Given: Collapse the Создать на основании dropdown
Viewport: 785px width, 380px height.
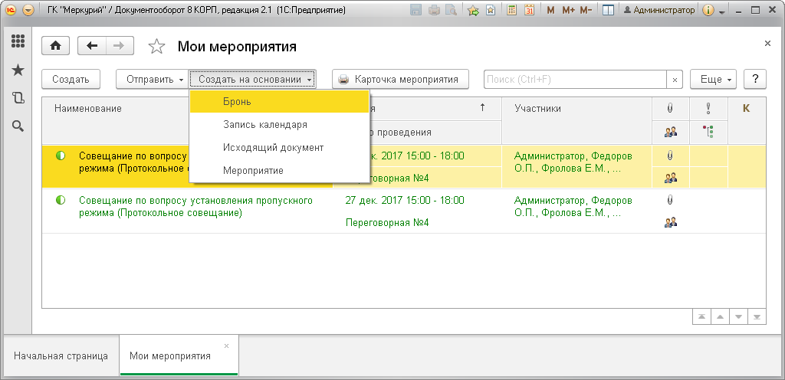Looking at the screenshot, I should click(x=252, y=79).
